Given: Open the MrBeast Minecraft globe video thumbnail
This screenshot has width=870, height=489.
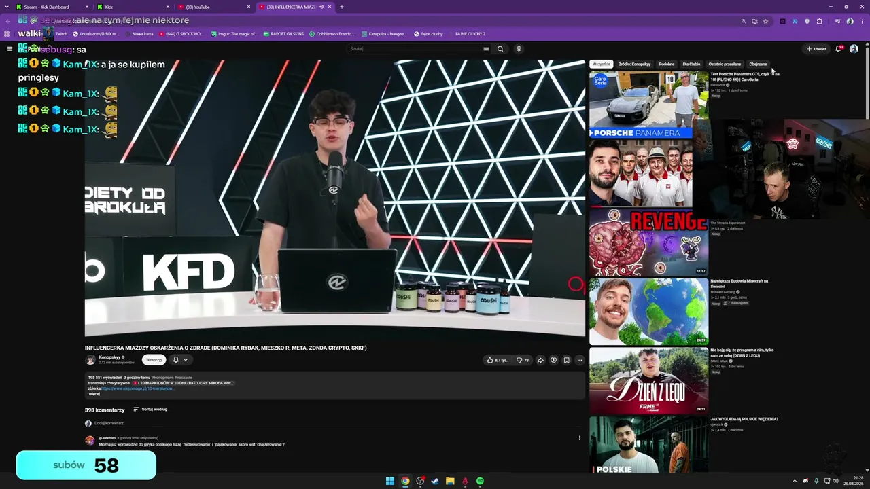Looking at the screenshot, I should 648,311.
